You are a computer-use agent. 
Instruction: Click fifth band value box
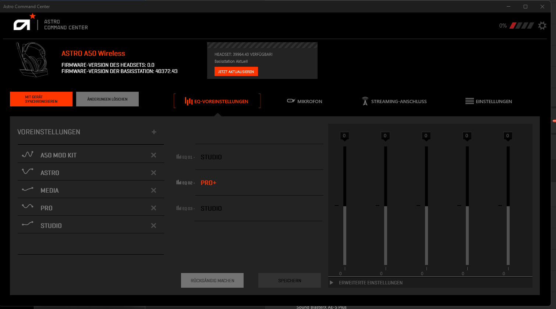coord(508,136)
